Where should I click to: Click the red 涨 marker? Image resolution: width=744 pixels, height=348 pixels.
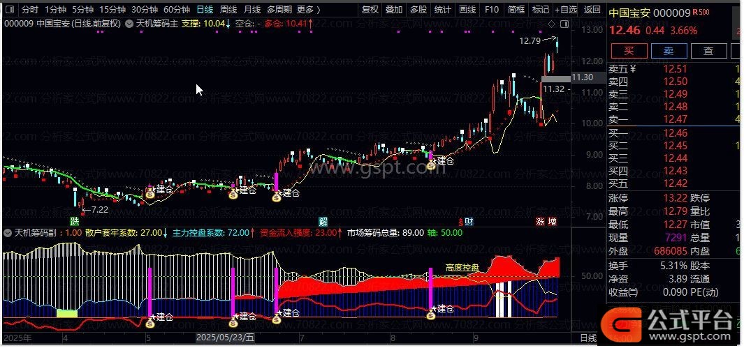[540, 221]
